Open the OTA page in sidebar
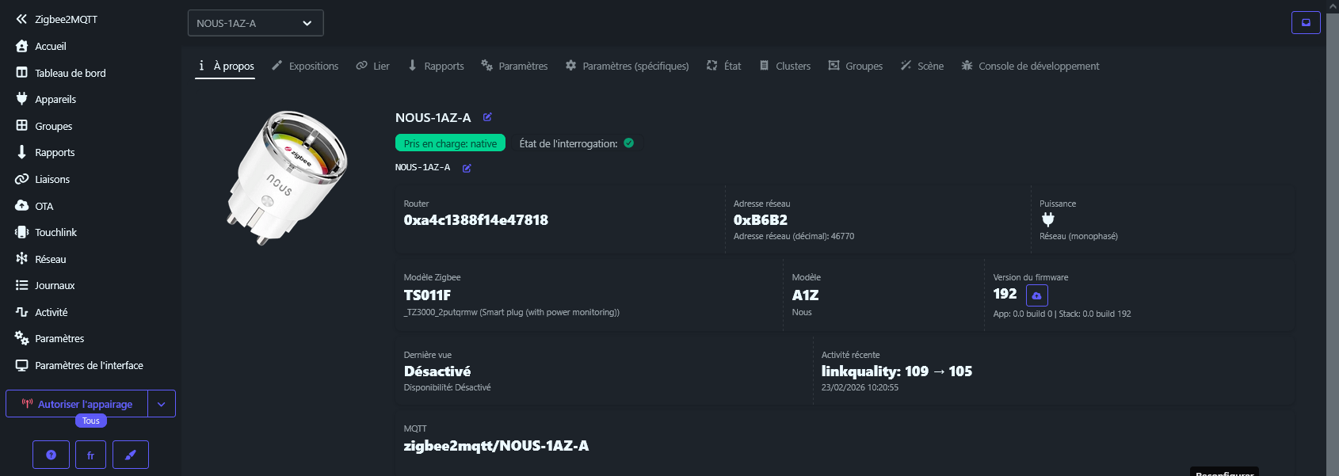 point(44,206)
